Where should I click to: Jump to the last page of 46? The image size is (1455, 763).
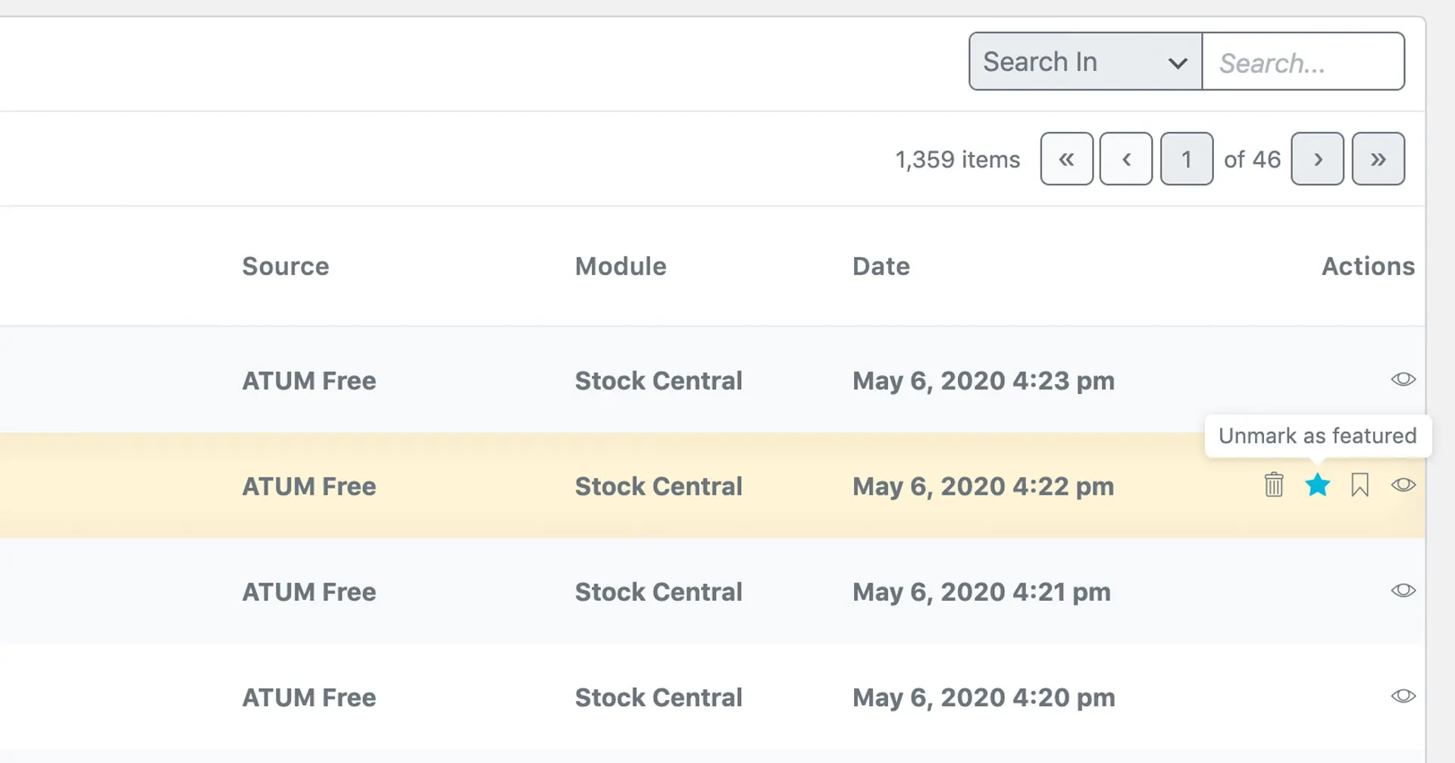click(1378, 159)
